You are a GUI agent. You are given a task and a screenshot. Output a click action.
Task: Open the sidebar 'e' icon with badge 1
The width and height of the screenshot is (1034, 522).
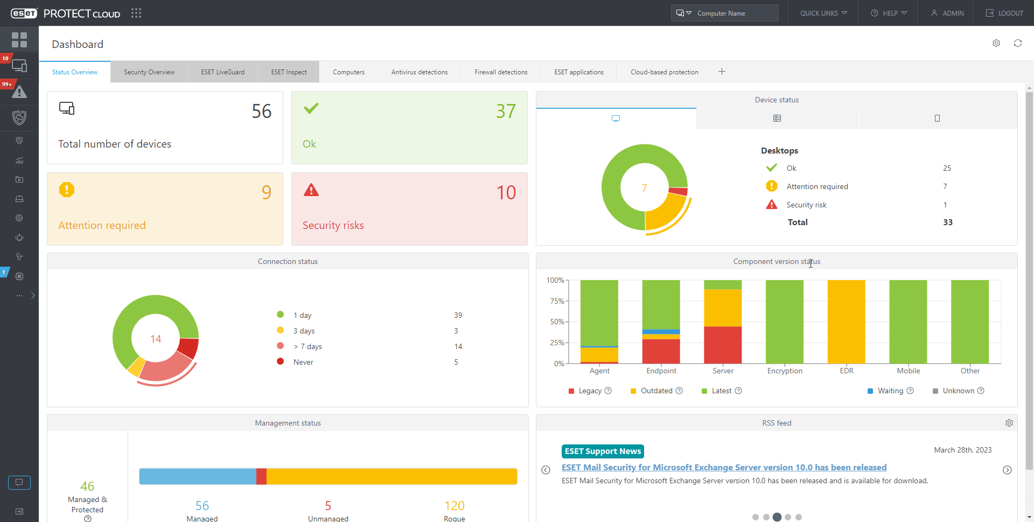coord(19,276)
